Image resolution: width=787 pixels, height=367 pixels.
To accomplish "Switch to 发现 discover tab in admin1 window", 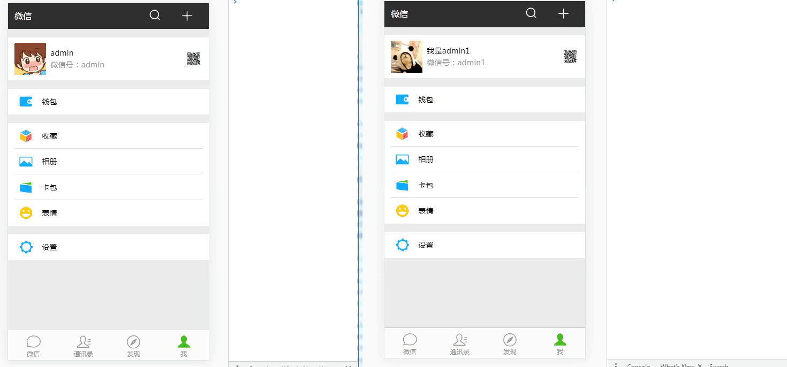I will [510, 343].
